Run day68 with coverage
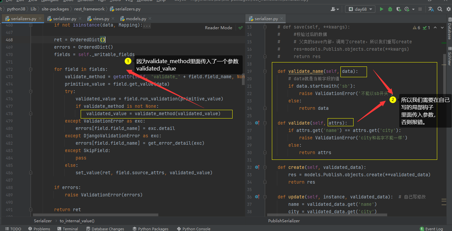Screen dimensions: 452x231 coord(399,9)
